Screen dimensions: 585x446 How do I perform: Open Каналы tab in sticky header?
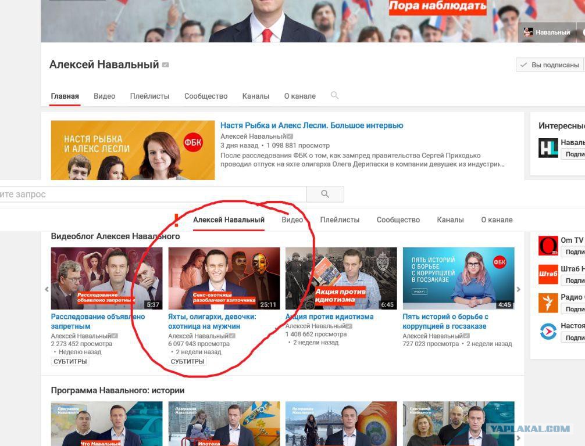(x=450, y=220)
